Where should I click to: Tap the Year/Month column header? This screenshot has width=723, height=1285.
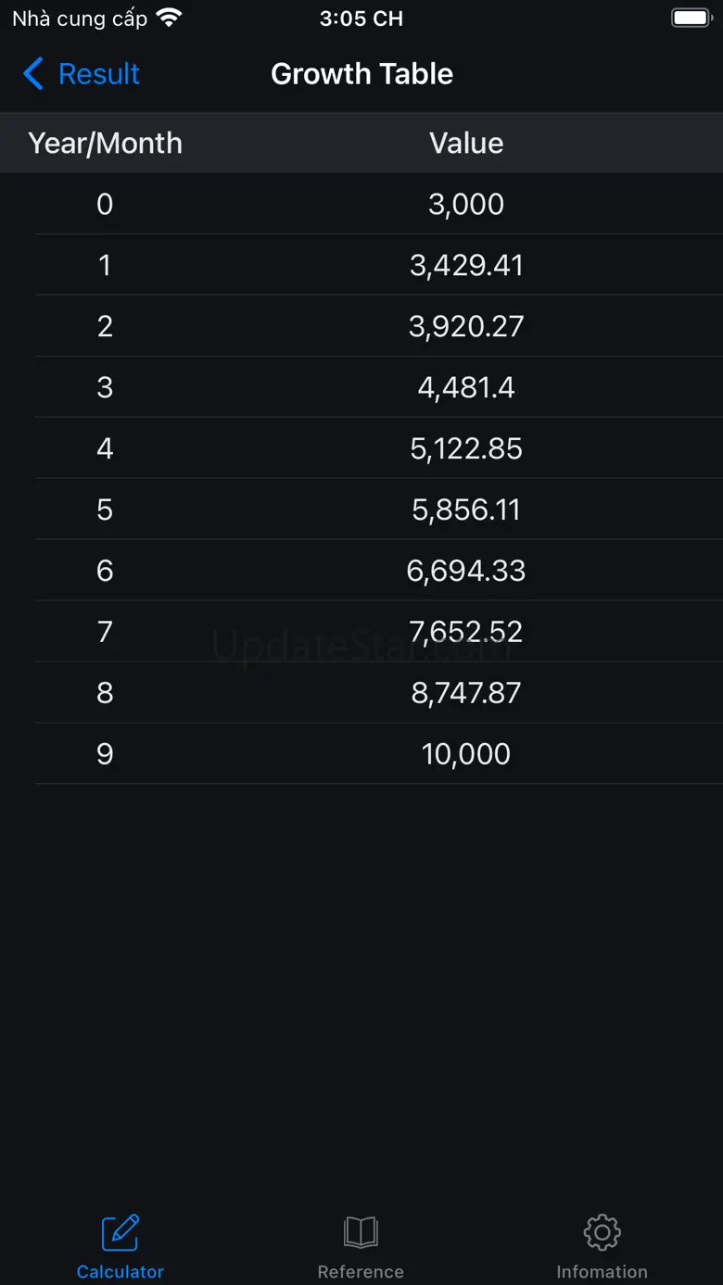pos(105,143)
